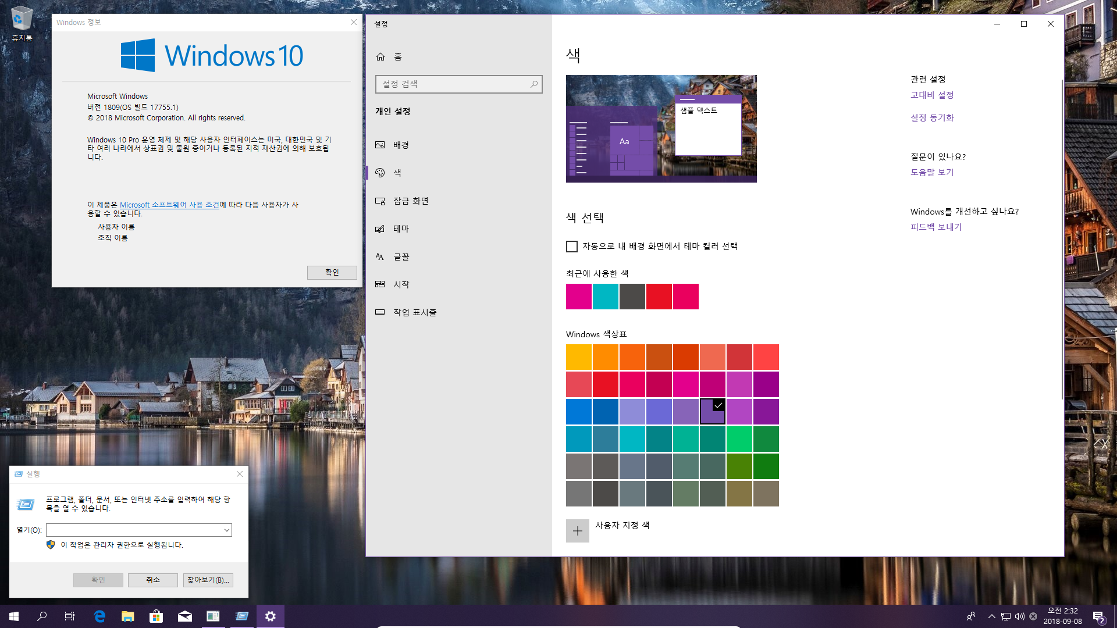Click the Settings window vertical scrollbar
The width and height of the screenshot is (1117, 628).
point(1062,238)
